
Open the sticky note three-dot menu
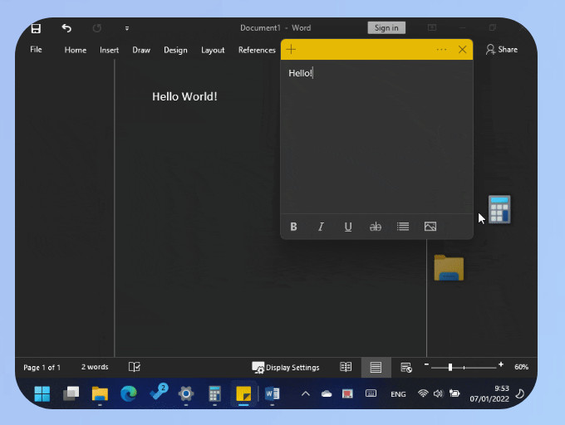441,50
